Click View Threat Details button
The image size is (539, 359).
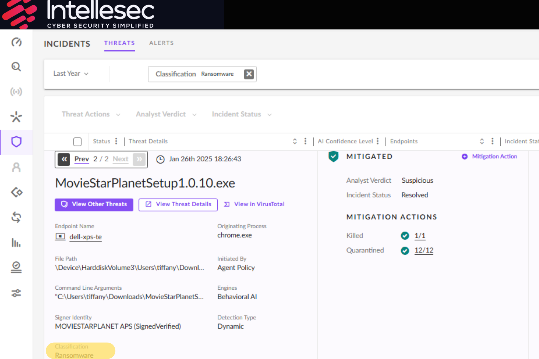178,204
